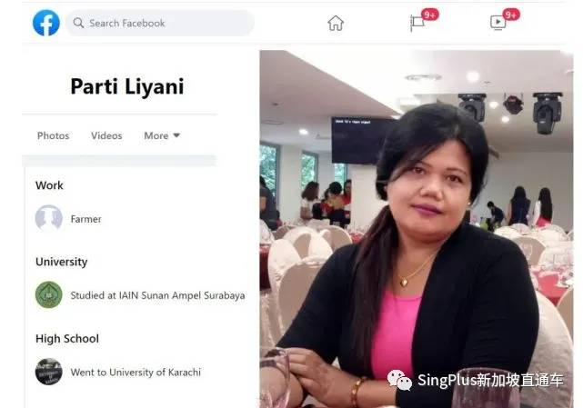Focus the Search Facebook field
Viewport: 583px width, 408px height.
(160, 23)
